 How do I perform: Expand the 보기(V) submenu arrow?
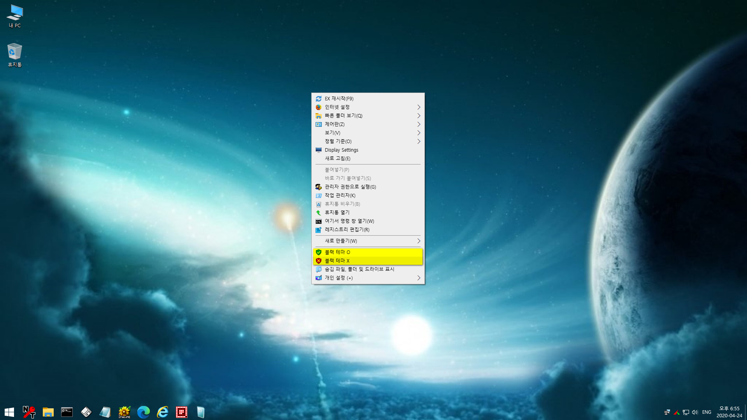tap(419, 133)
